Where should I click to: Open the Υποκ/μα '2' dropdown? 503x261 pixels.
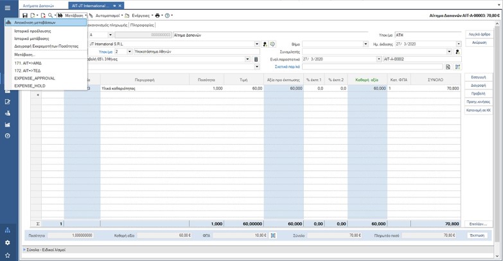tap(130, 51)
